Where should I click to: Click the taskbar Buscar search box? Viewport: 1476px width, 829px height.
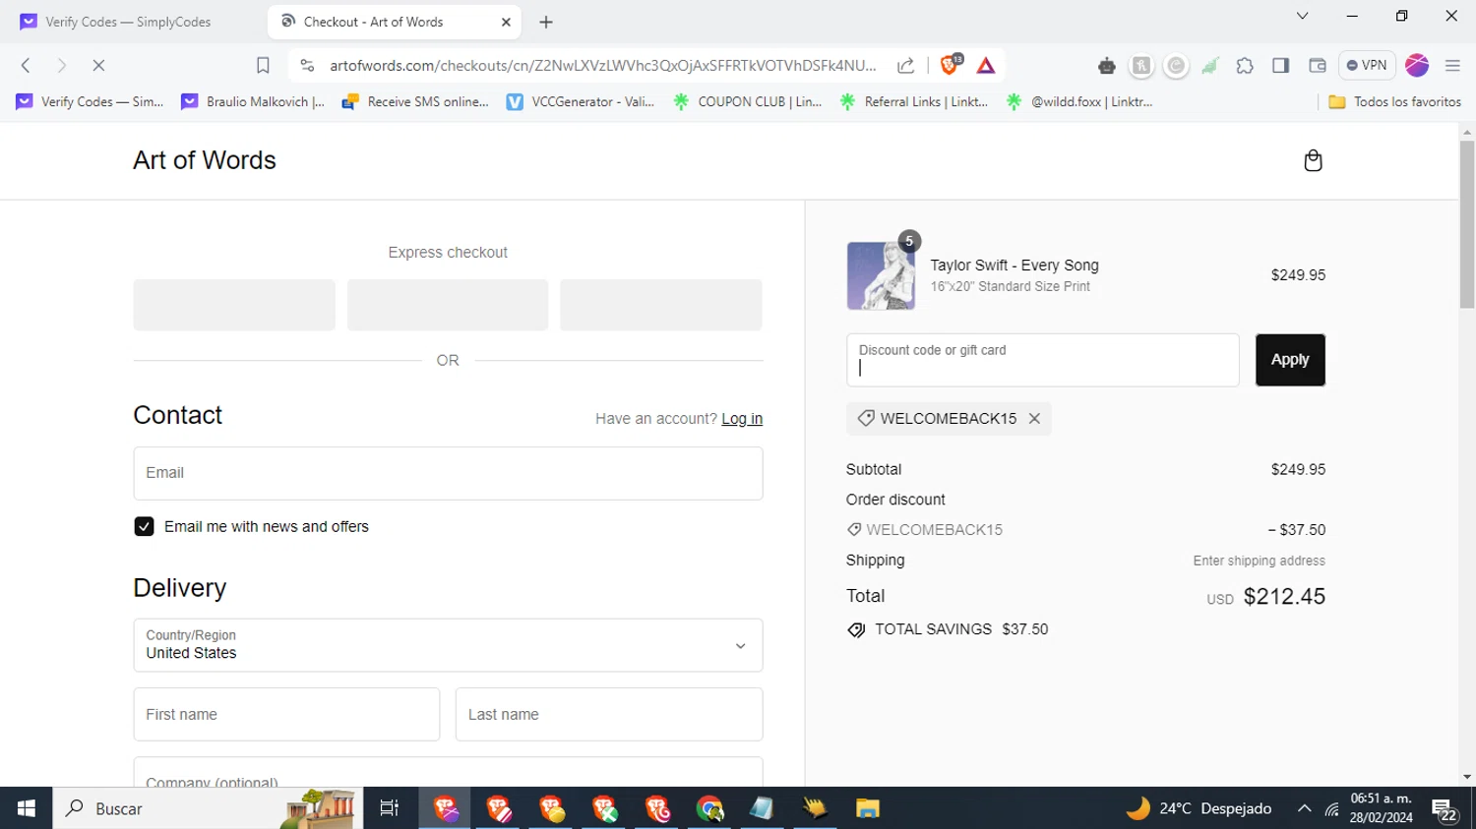208,808
